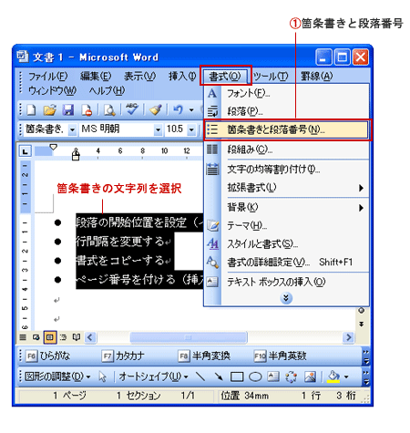Click the Fill Color paint bucket swatch
The image size is (410, 433).
click(x=333, y=376)
